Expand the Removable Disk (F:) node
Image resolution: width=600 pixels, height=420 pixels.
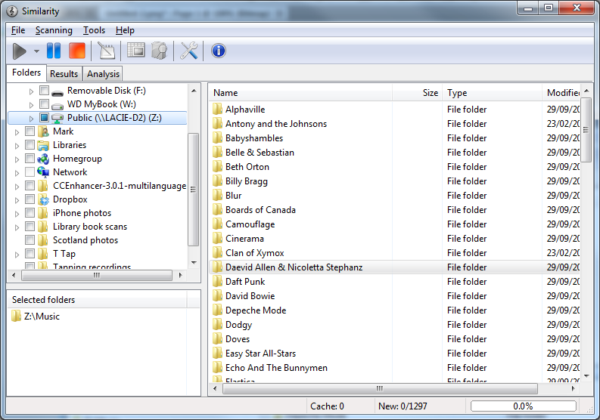point(31,91)
